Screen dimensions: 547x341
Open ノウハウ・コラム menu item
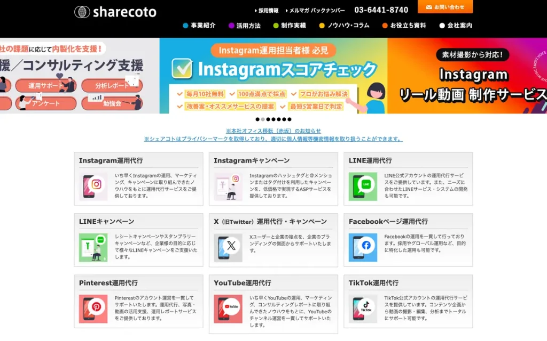(x=345, y=26)
